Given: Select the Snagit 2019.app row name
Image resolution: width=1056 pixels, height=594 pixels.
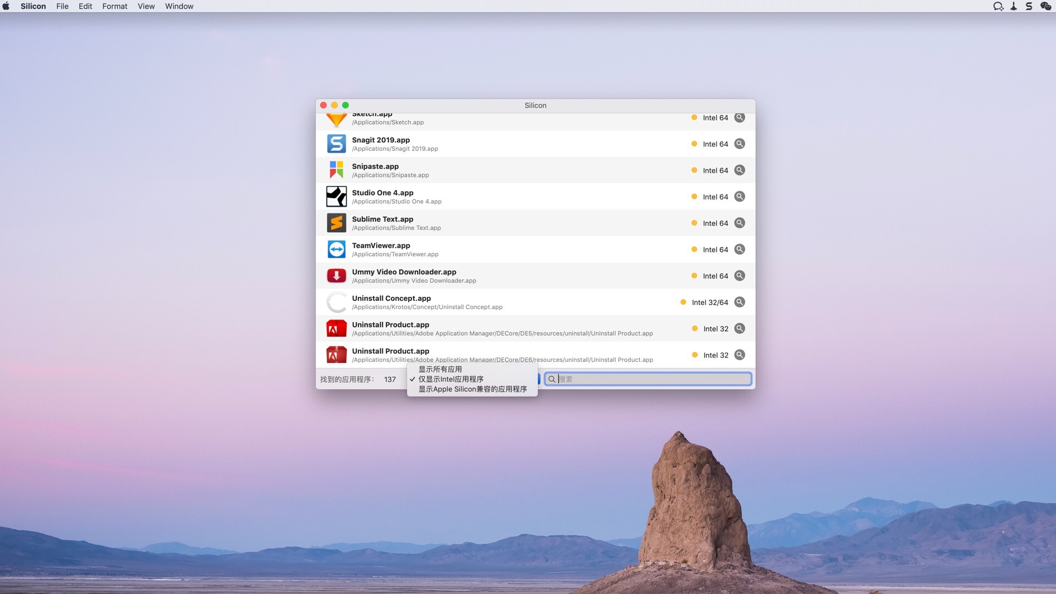Looking at the screenshot, I should pyautogui.click(x=381, y=140).
